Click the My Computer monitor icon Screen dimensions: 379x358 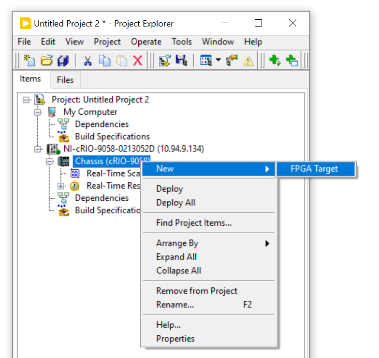[x=52, y=112]
